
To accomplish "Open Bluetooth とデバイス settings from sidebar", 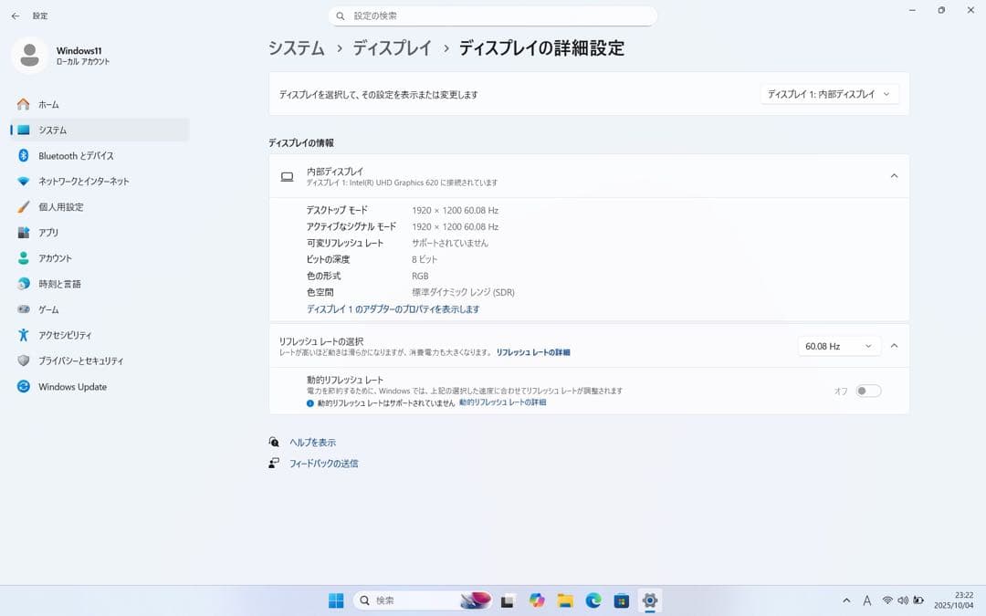I will [73, 155].
